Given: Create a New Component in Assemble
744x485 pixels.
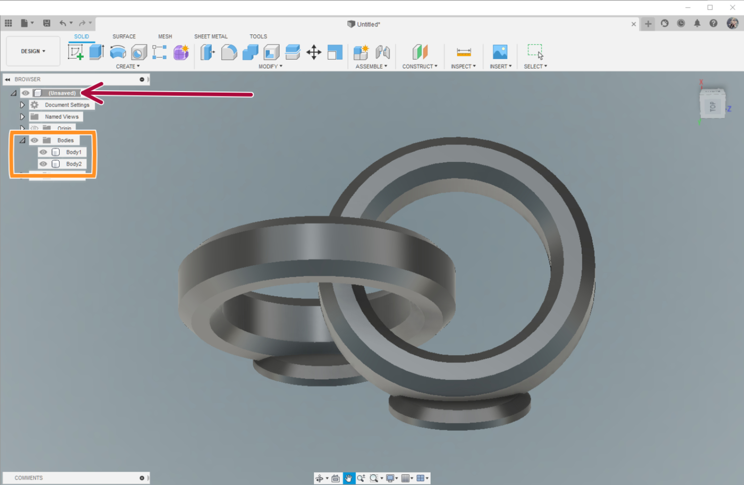Looking at the screenshot, I should [x=361, y=52].
